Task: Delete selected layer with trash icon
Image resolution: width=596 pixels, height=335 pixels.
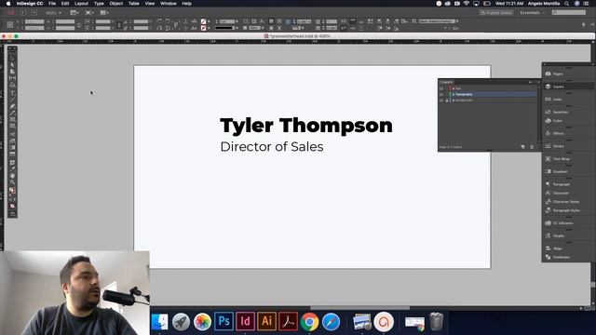Action: pyautogui.click(x=532, y=147)
